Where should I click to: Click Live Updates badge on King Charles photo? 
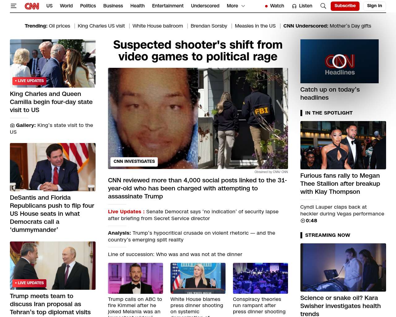(x=29, y=81)
